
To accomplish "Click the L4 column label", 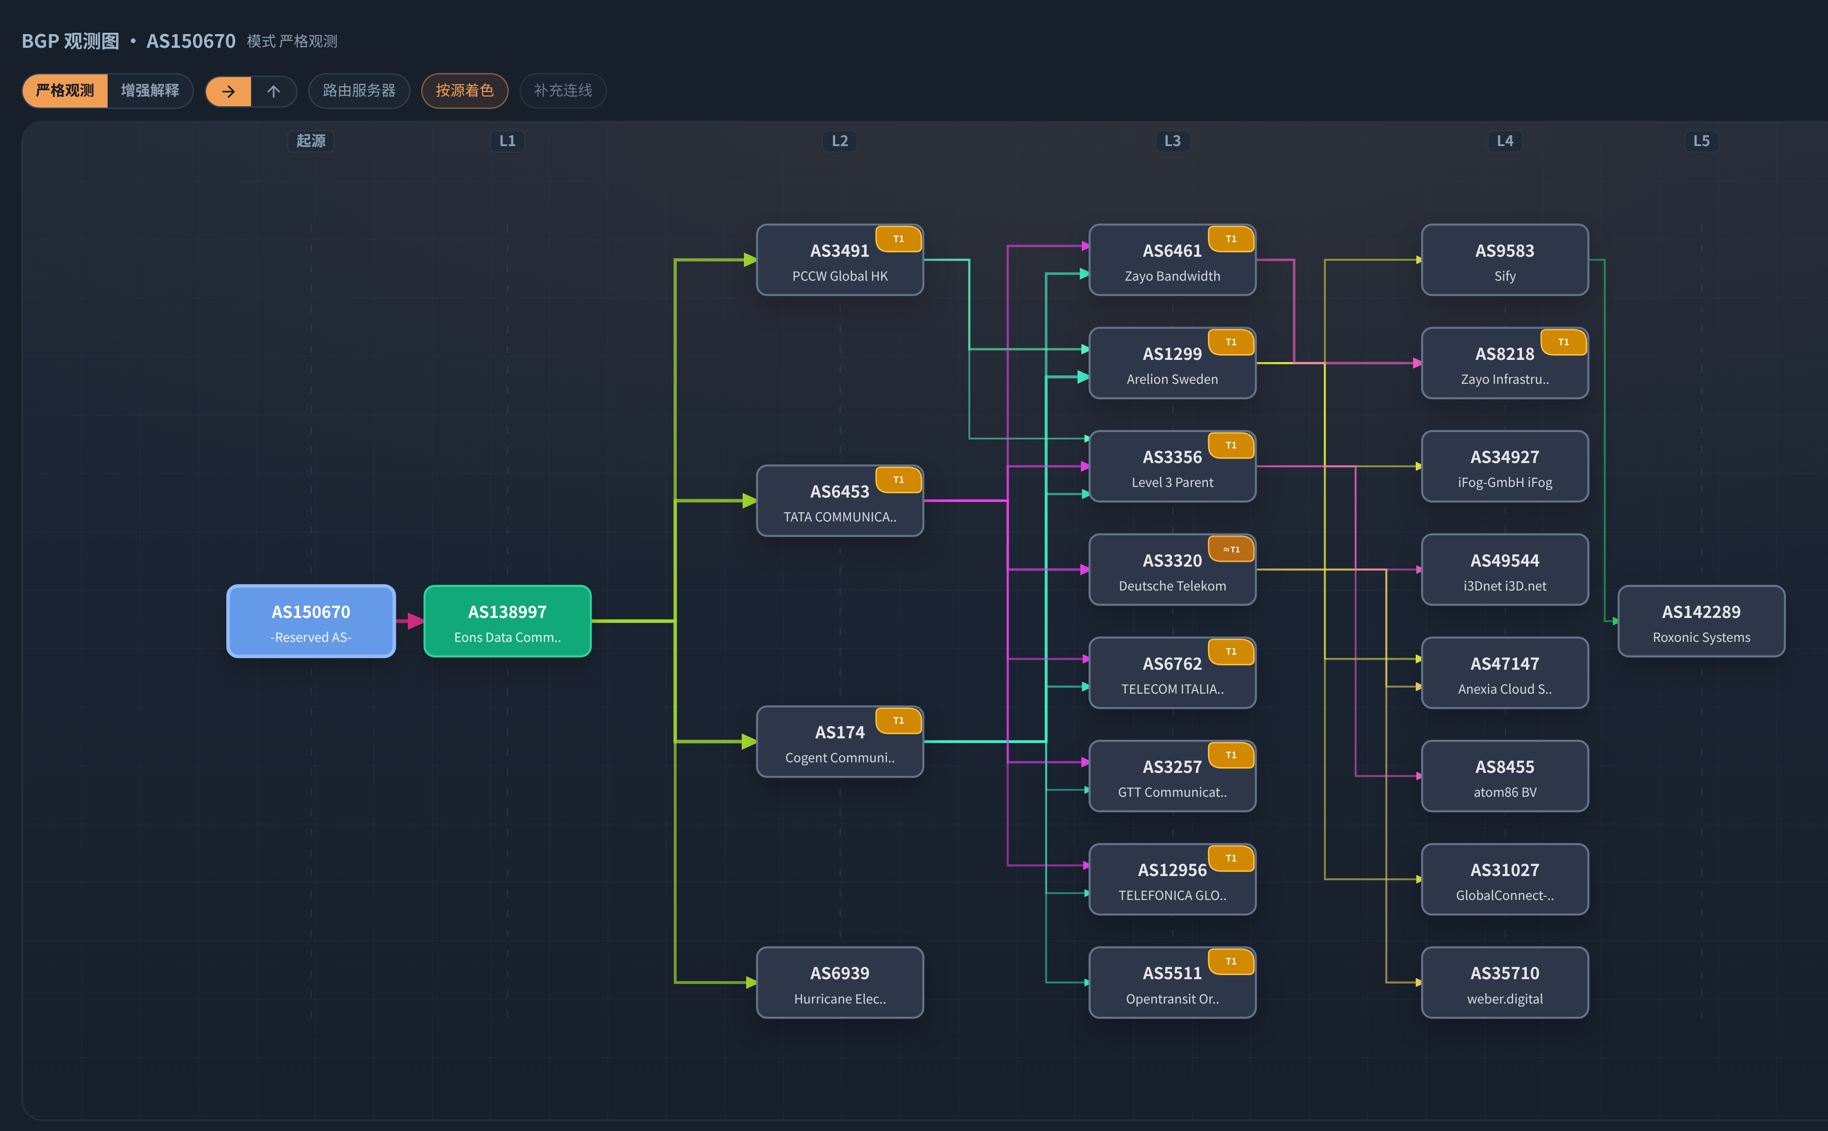I will [1505, 141].
